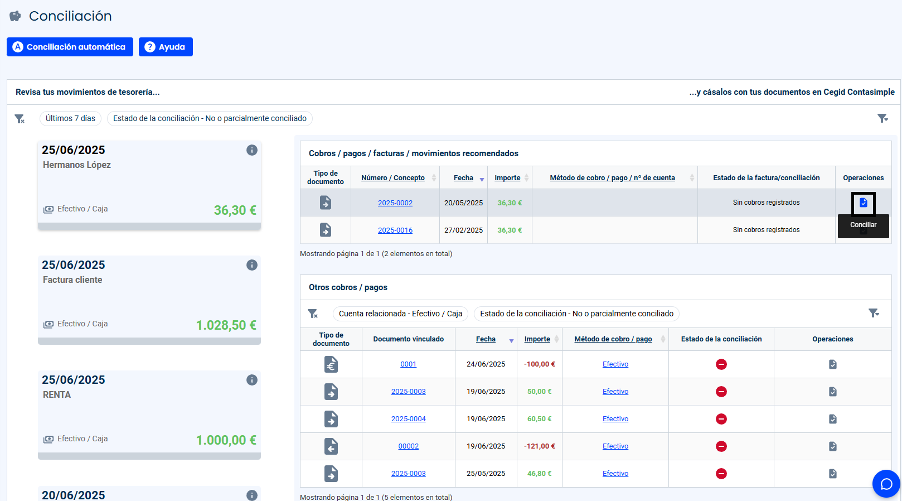Reconcile the 50,00 € payment via operations icon
This screenshot has height=501, width=902.
click(x=833, y=392)
